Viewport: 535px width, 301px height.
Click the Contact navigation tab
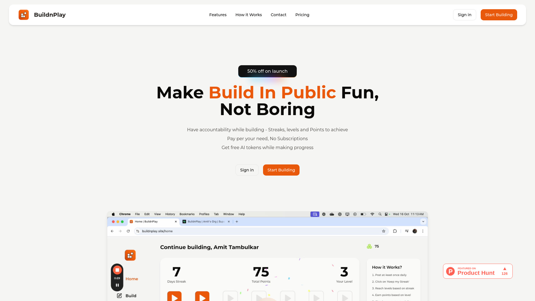click(279, 15)
